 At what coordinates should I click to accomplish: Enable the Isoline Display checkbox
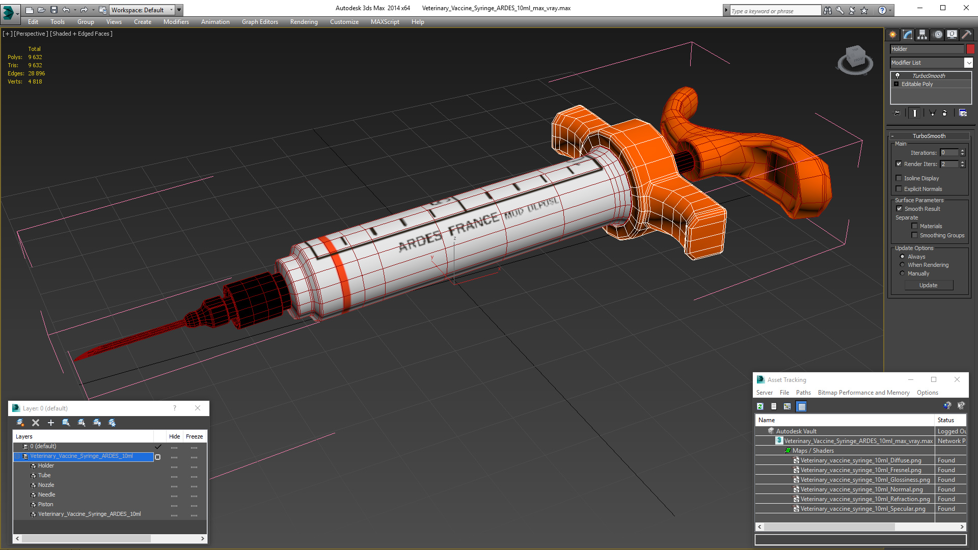899,178
